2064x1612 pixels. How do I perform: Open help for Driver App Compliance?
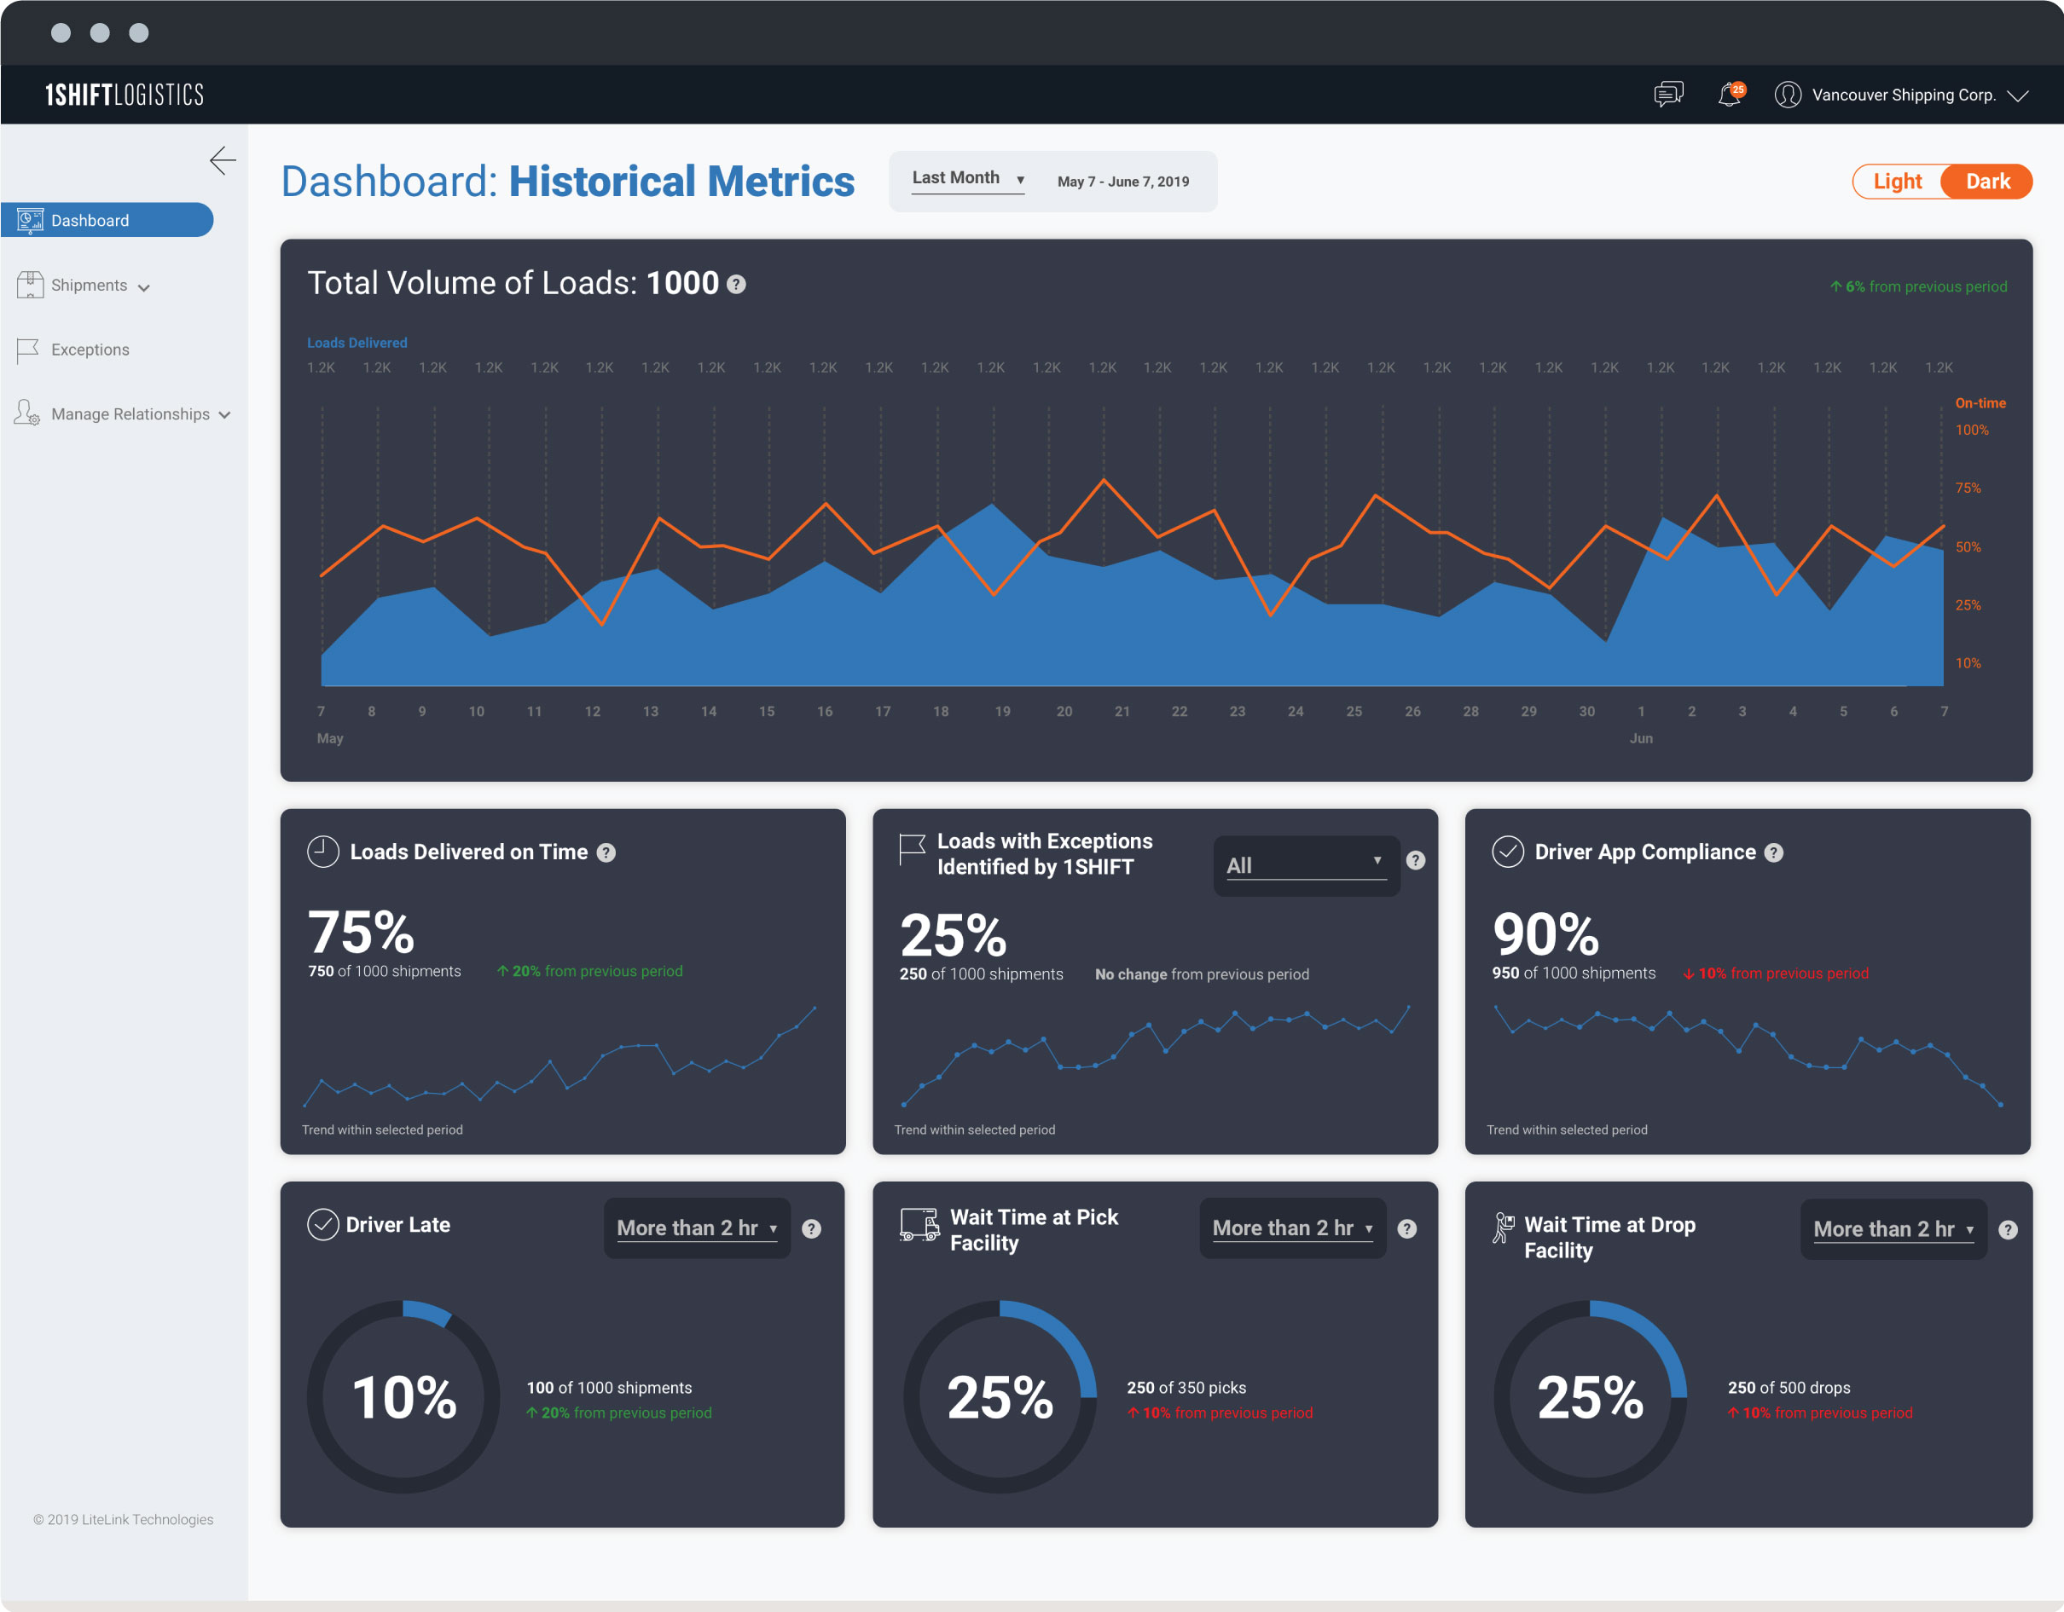1774,852
